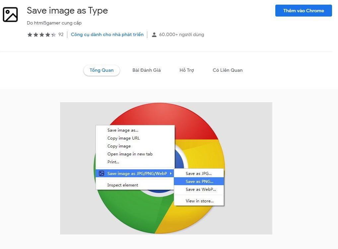Image resolution: width=338 pixels, height=249 pixels.
Task: Click the Do html5gamer cung cấp text
Action: [54, 23]
